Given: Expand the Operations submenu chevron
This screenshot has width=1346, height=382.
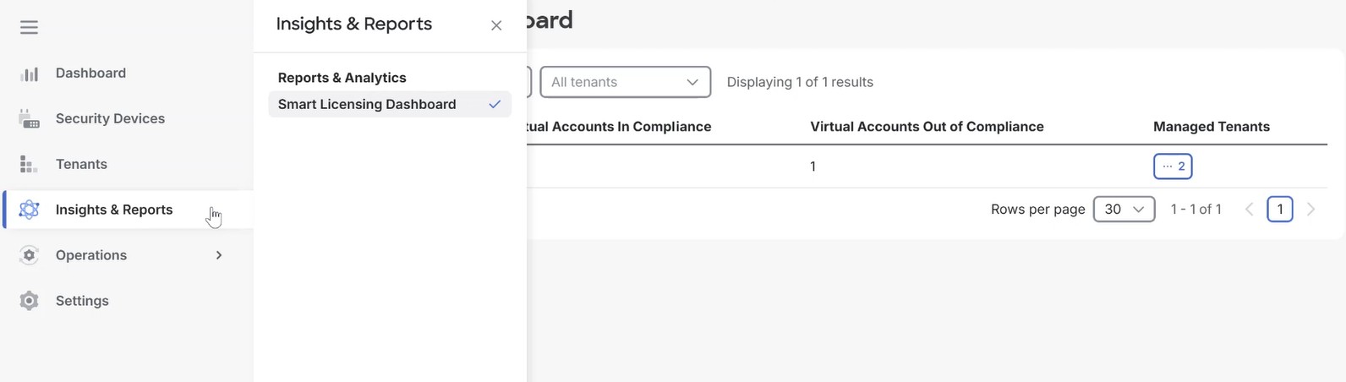Looking at the screenshot, I should [219, 255].
